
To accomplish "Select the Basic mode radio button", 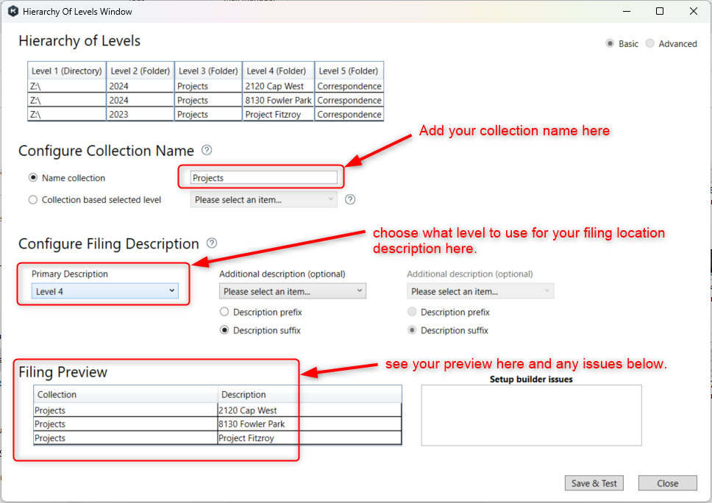I will (x=610, y=43).
